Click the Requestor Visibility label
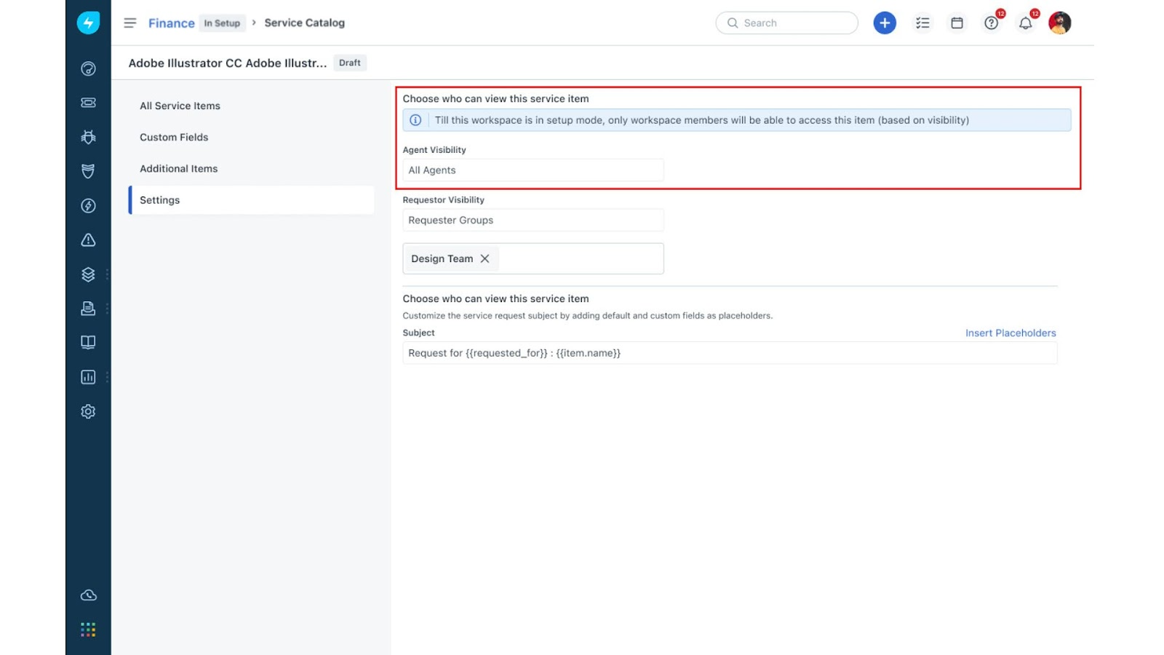 pyautogui.click(x=443, y=199)
